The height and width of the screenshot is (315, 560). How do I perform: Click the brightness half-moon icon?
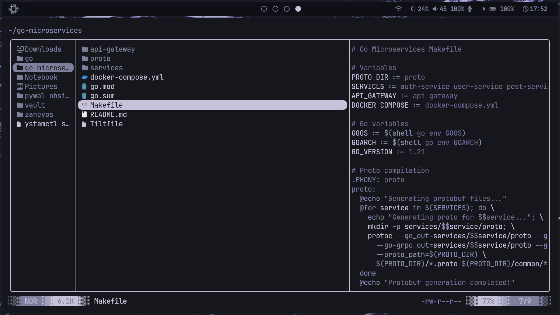click(x=413, y=9)
